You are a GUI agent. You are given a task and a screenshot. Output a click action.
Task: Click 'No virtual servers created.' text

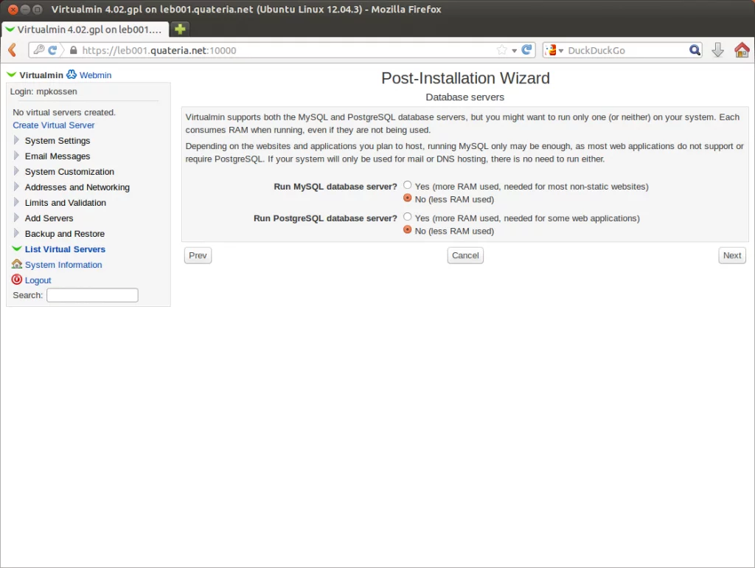coord(64,112)
